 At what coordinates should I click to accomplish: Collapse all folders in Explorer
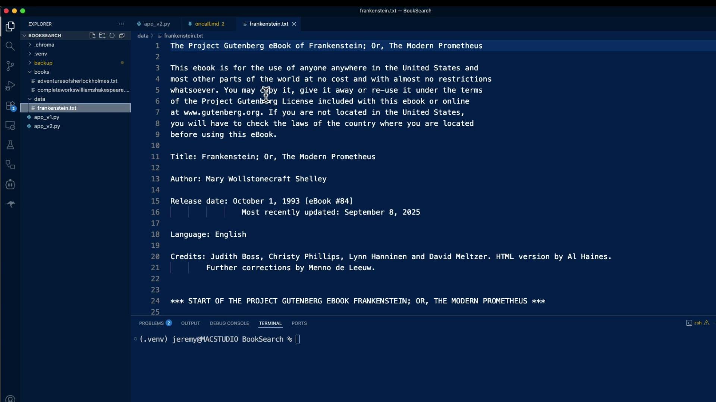tap(122, 36)
